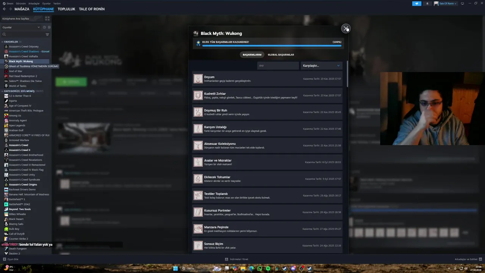Open WhatsApp from taskbar

click(x=260, y=268)
